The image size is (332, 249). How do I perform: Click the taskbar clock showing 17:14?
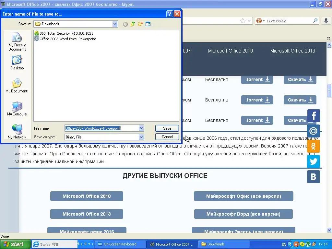tap(323, 244)
